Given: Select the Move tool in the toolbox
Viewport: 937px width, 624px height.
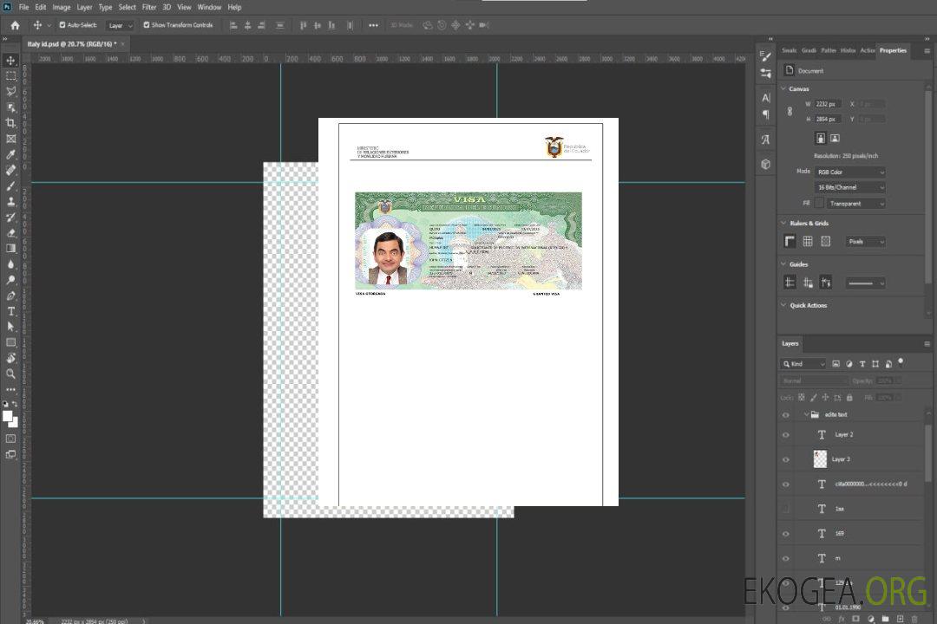Looking at the screenshot, I should 10,61.
